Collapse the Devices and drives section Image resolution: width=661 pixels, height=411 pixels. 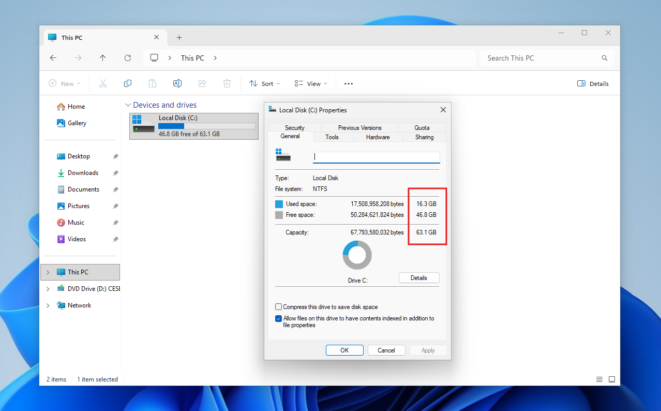pyautogui.click(x=128, y=105)
